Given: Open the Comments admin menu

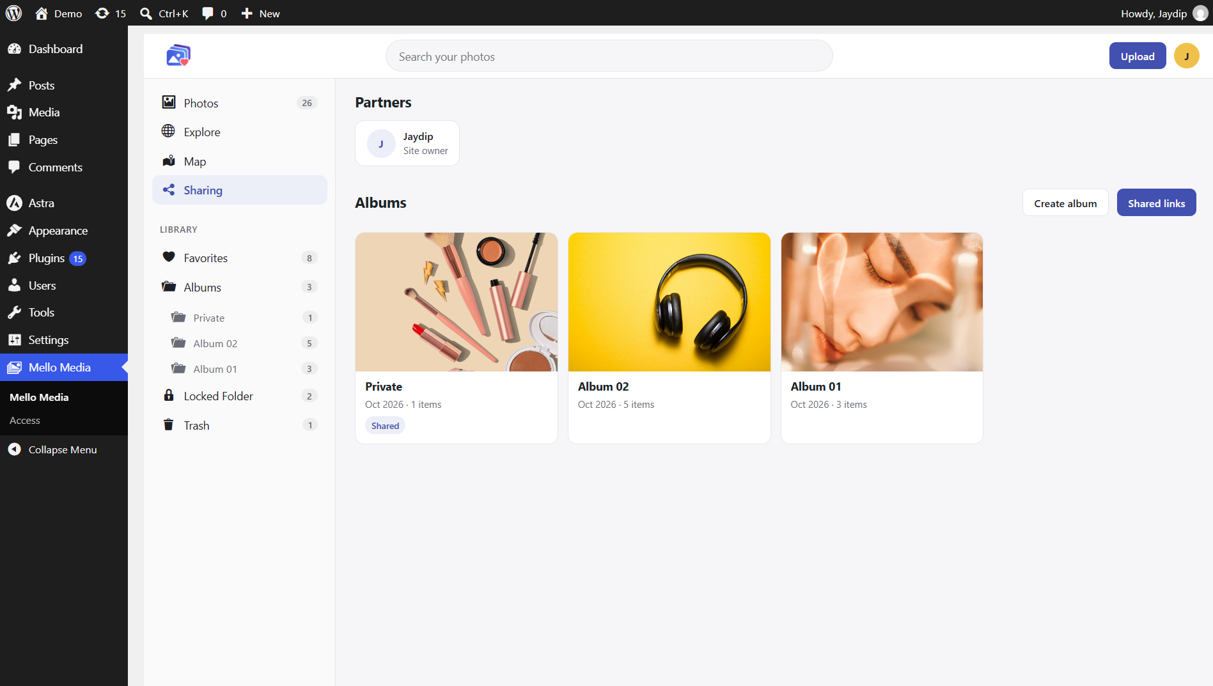Looking at the screenshot, I should tap(64, 168).
